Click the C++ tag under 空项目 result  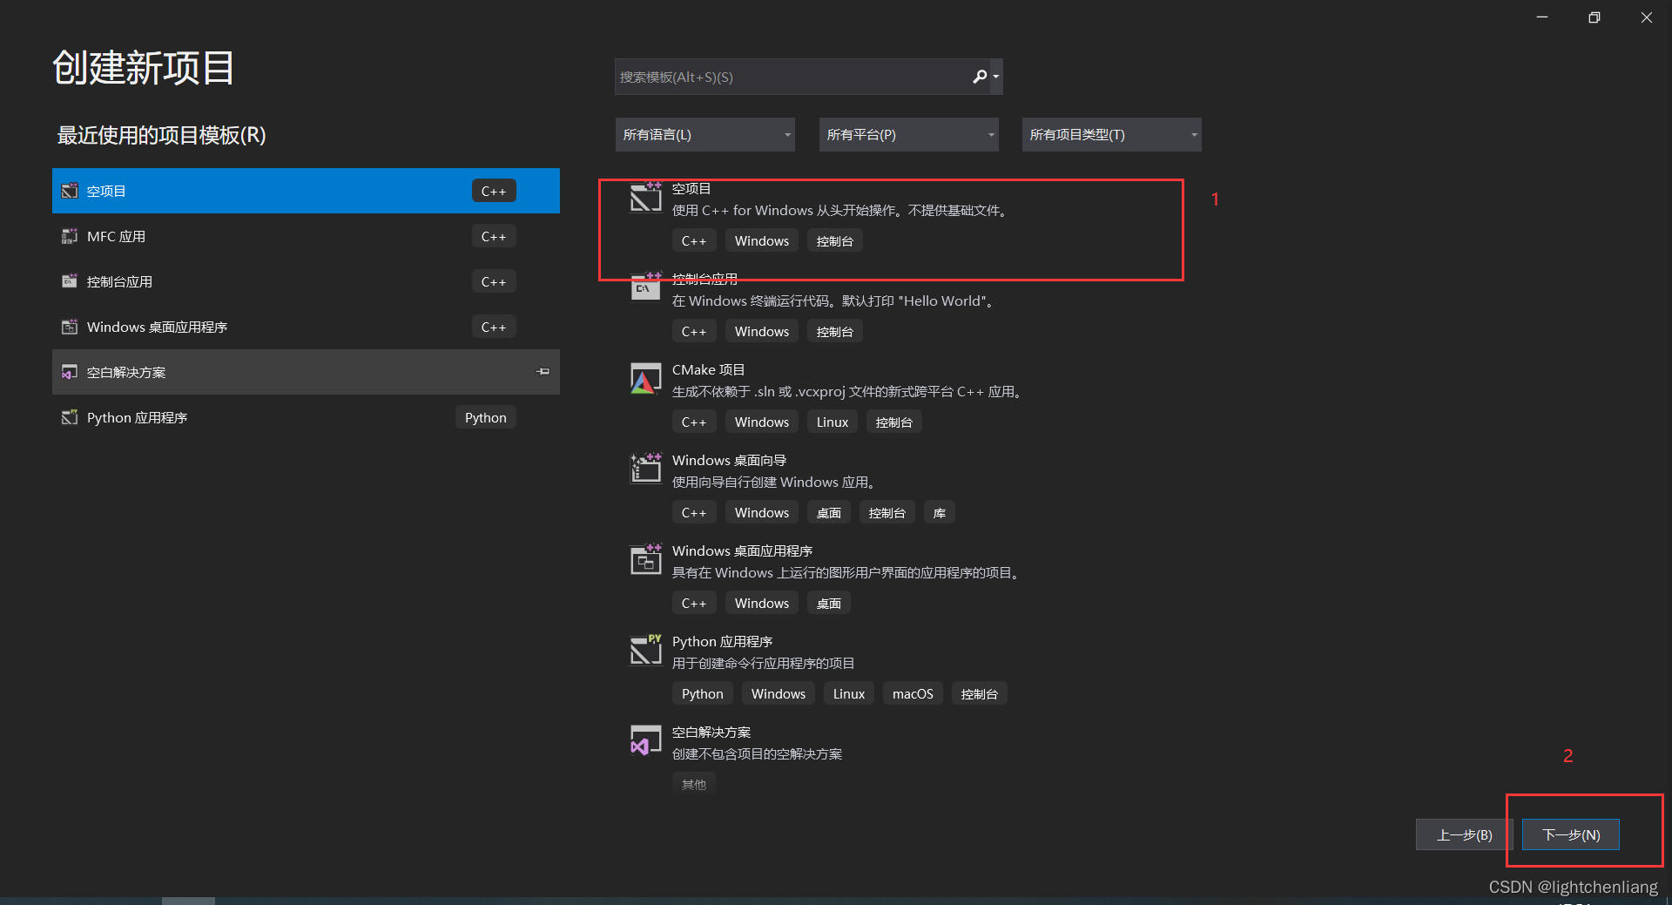coord(694,240)
